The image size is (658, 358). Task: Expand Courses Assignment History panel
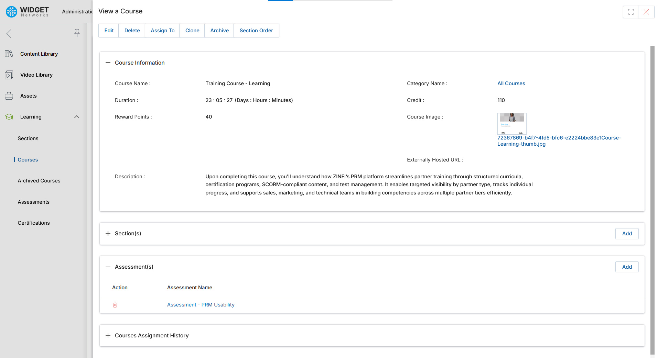coord(108,336)
